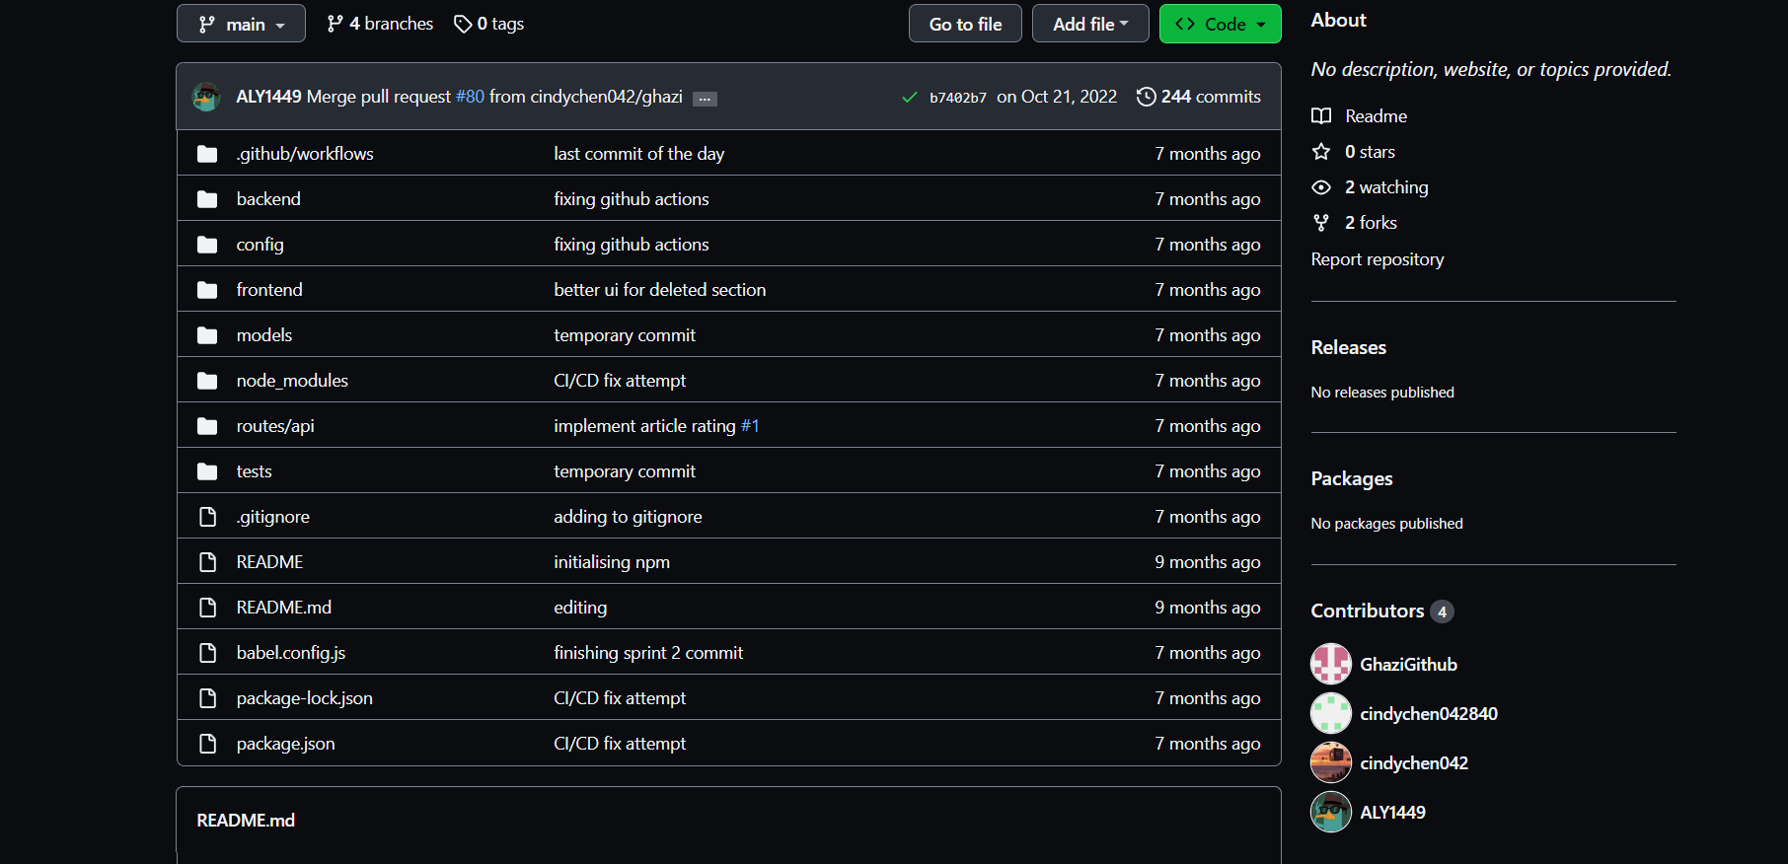Click the Readme book icon
The height and width of the screenshot is (864, 1788).
click(1321, 116)
